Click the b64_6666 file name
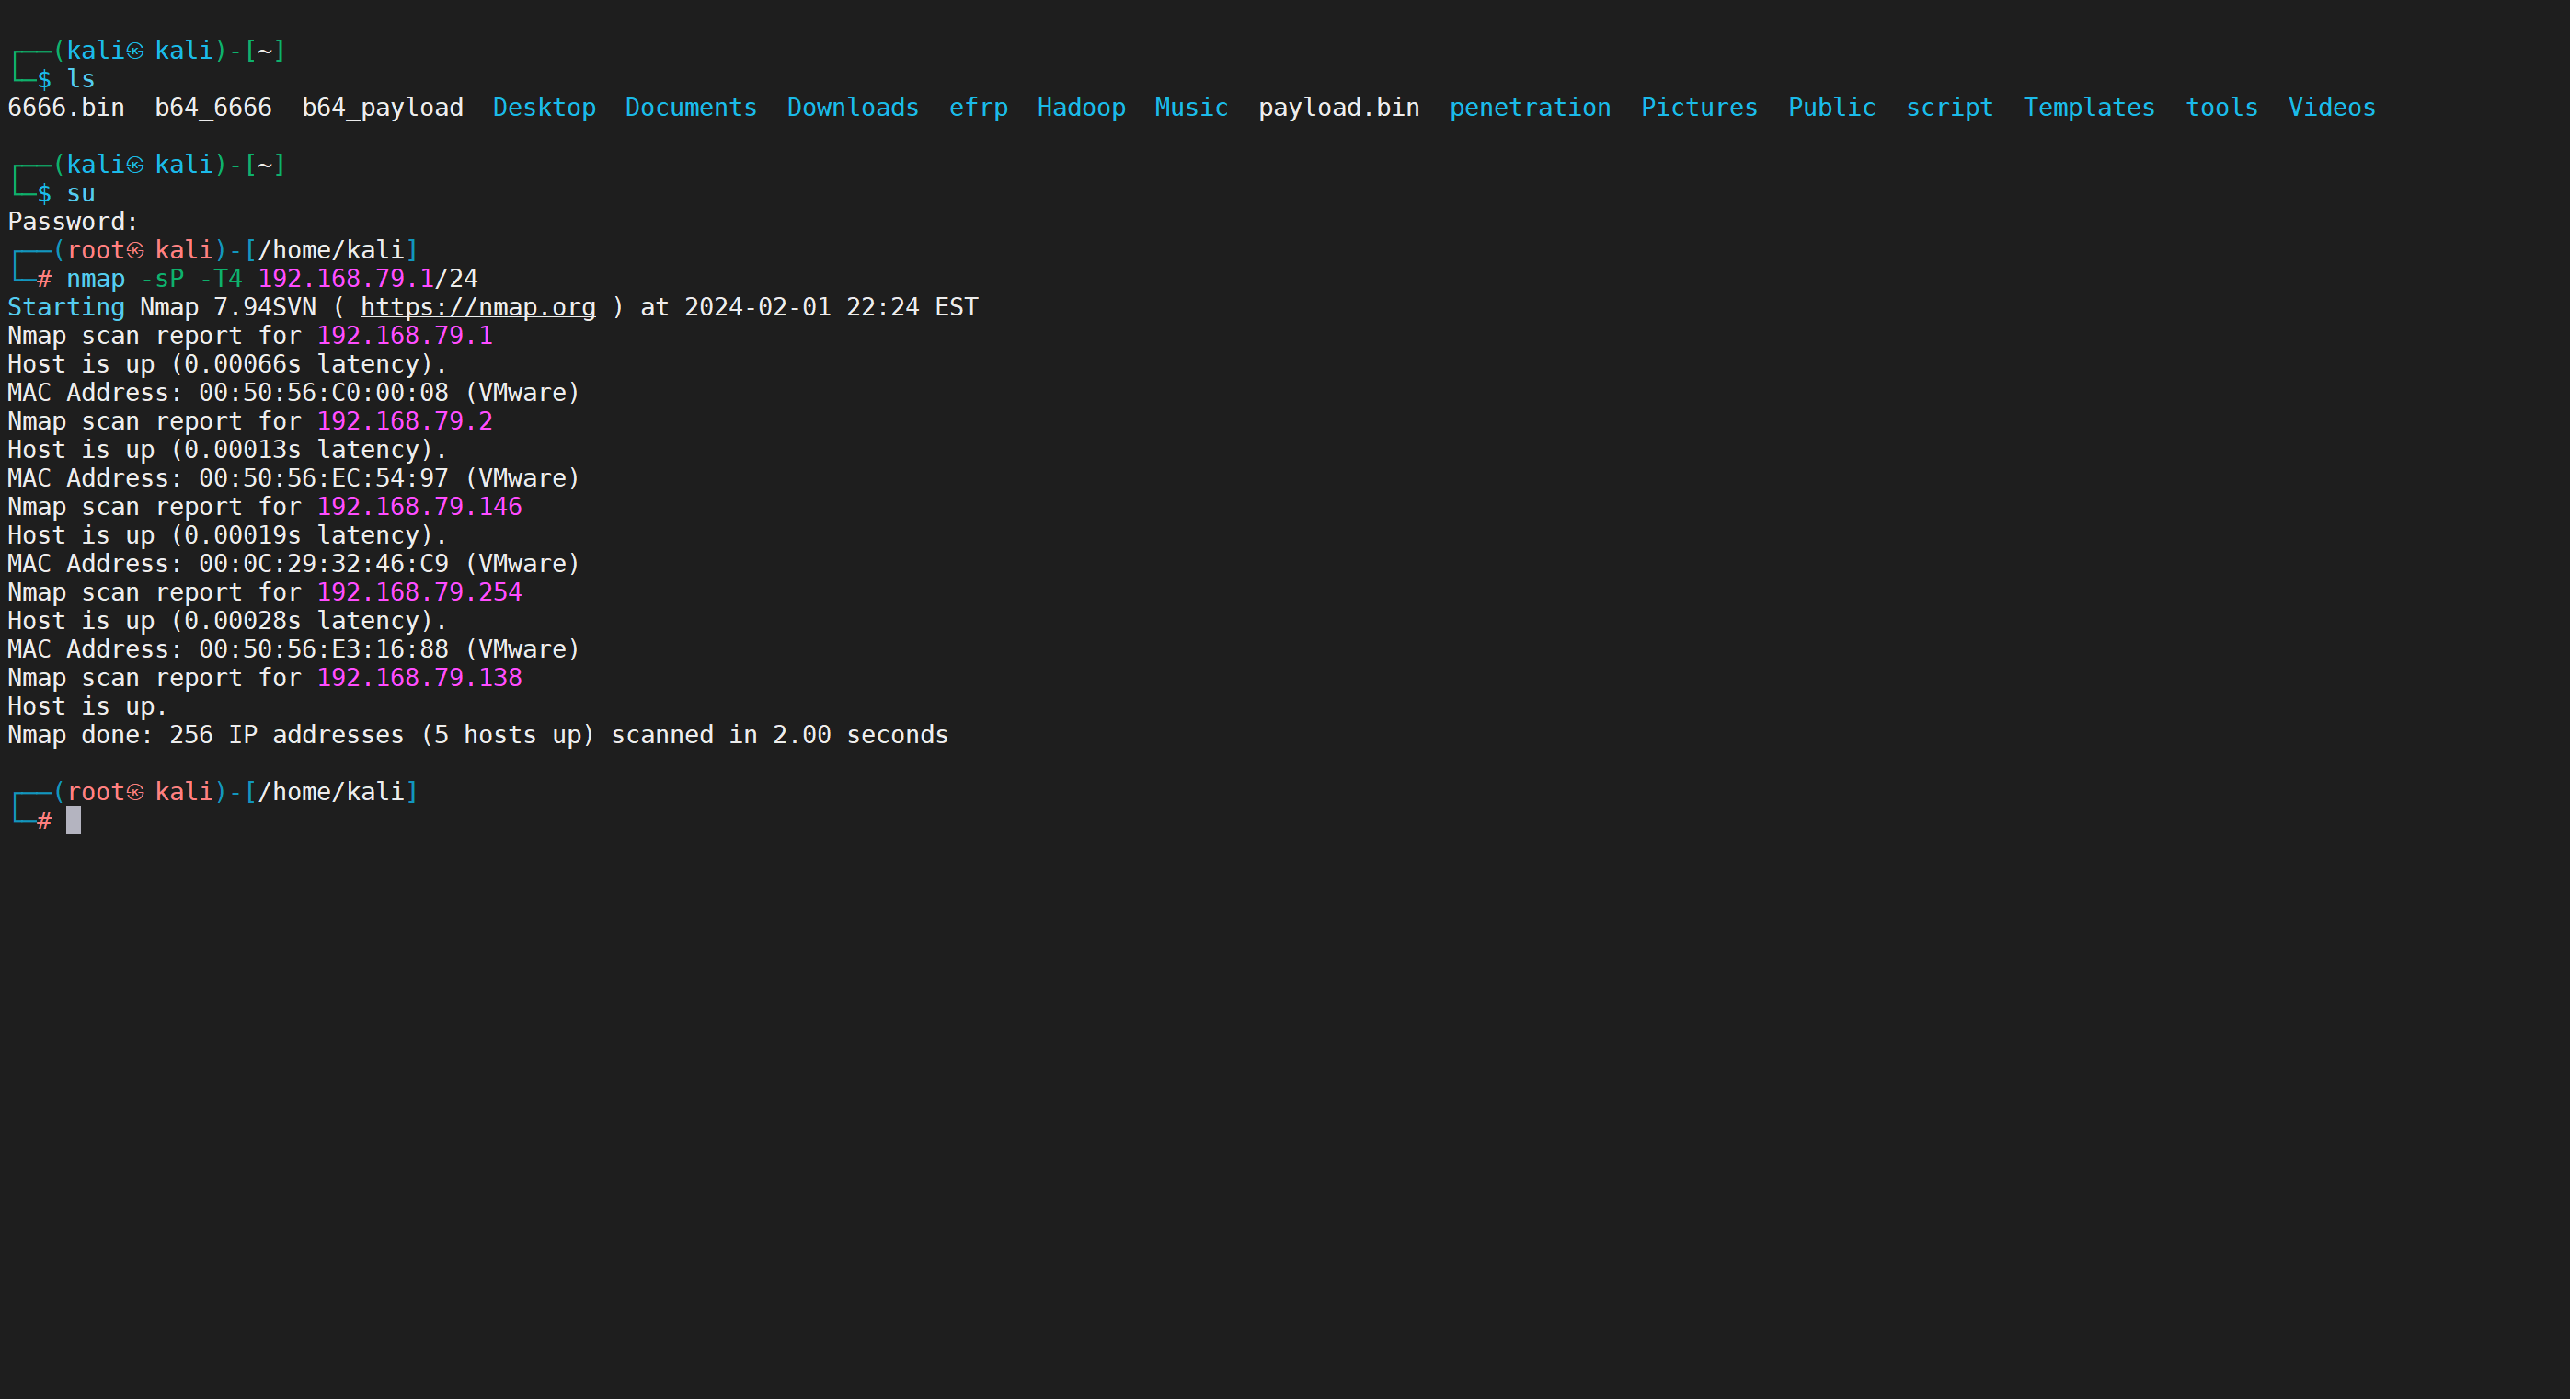The height and width of the screenshot is (1399, 2570). click(x=212, y=108)
